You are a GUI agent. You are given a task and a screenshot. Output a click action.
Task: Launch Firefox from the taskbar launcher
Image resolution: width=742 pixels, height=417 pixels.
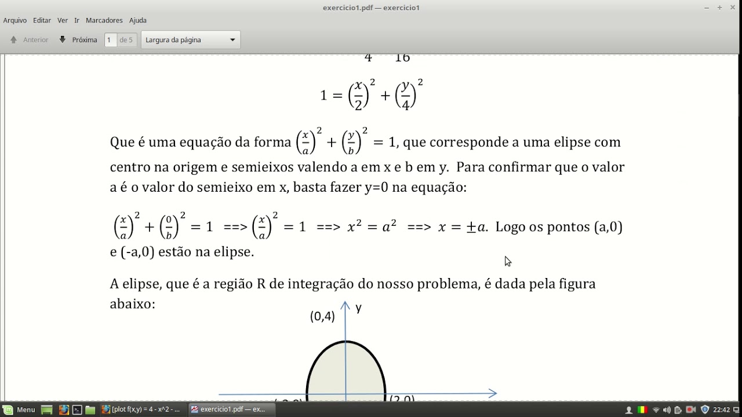[64, 409]
